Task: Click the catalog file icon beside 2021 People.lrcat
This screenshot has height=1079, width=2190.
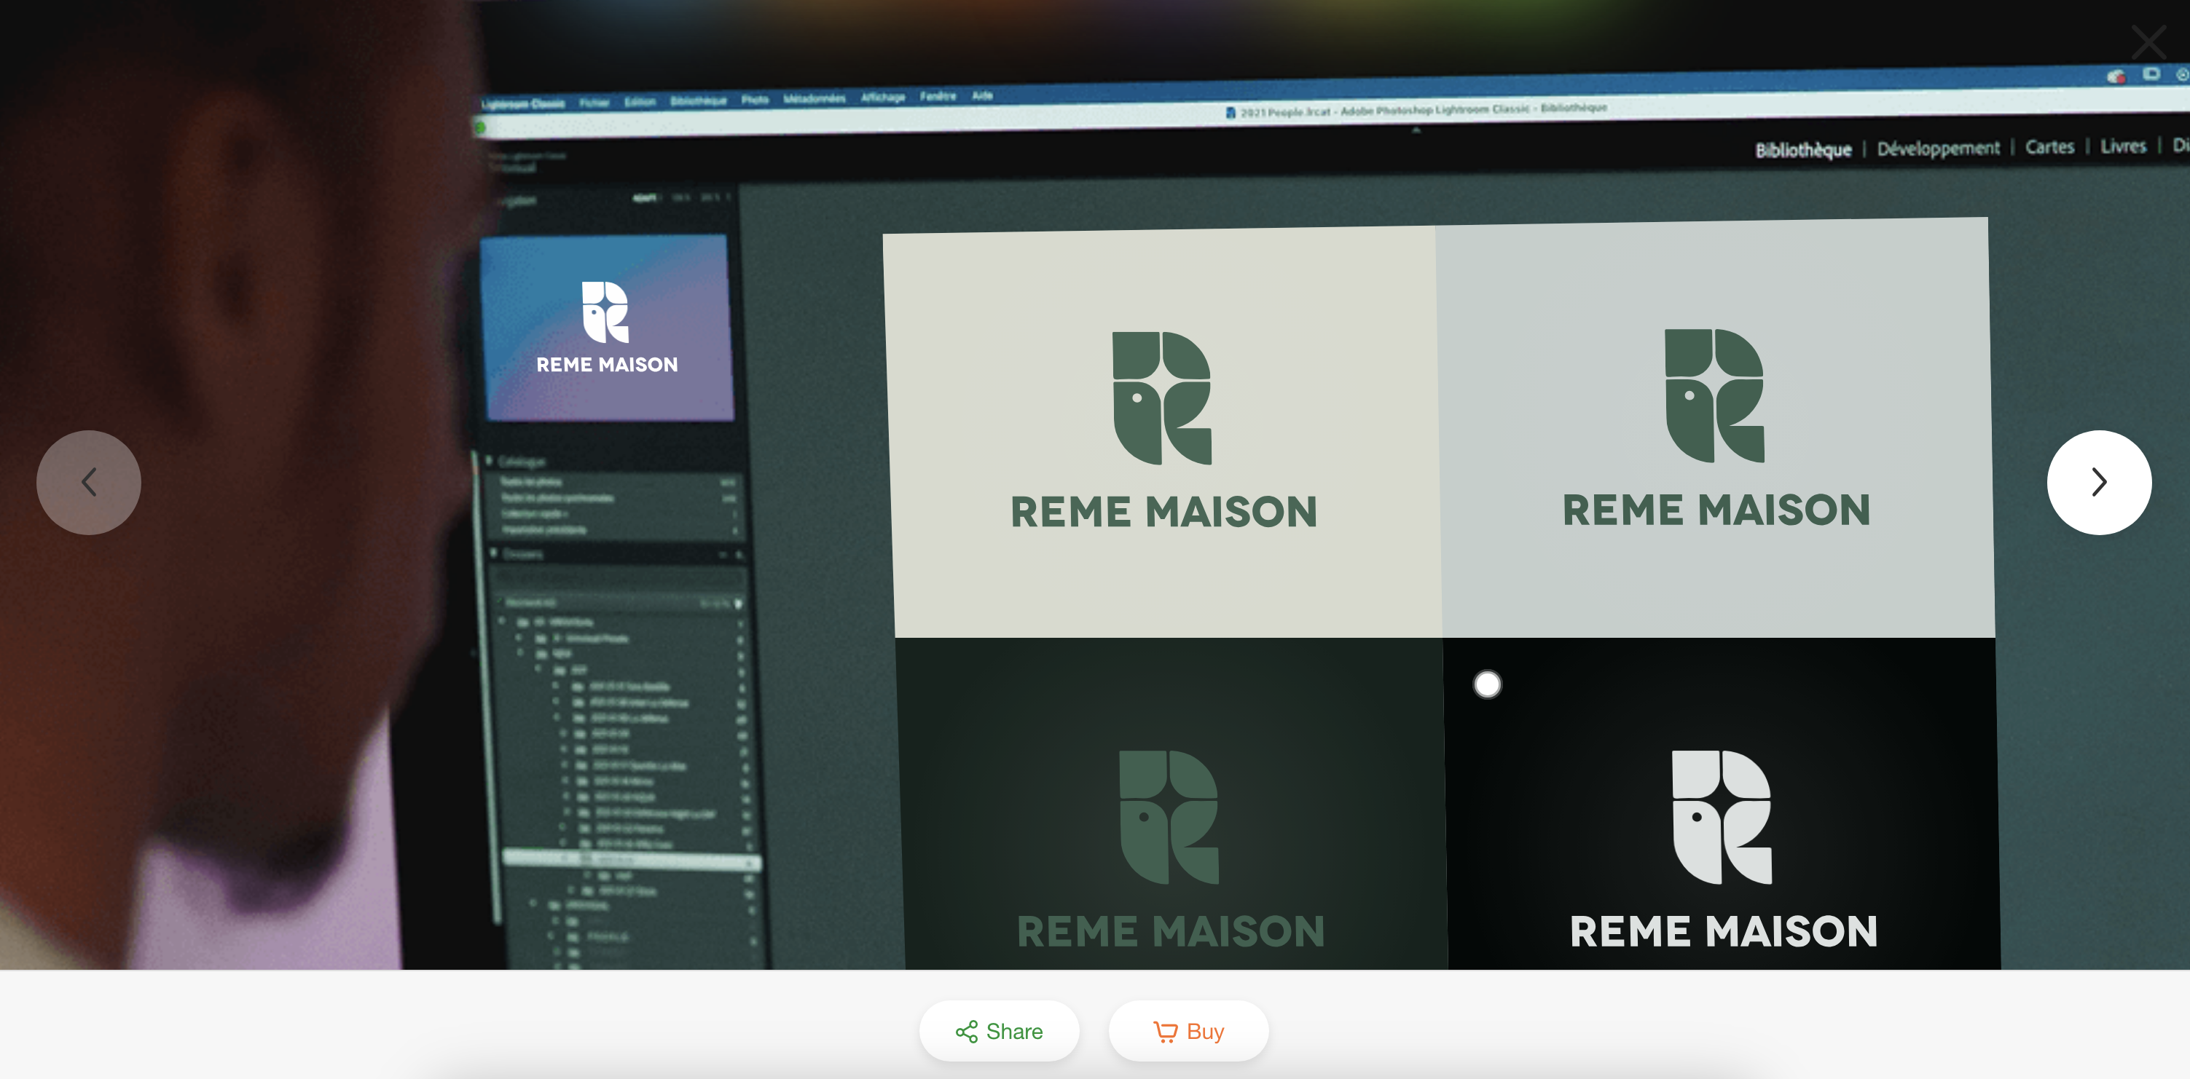Action: [x=1229, y=112]
